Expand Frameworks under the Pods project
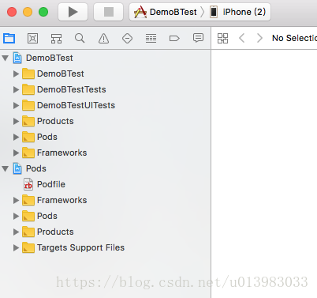This screenshot has height=298, width=317. (16, 200)
